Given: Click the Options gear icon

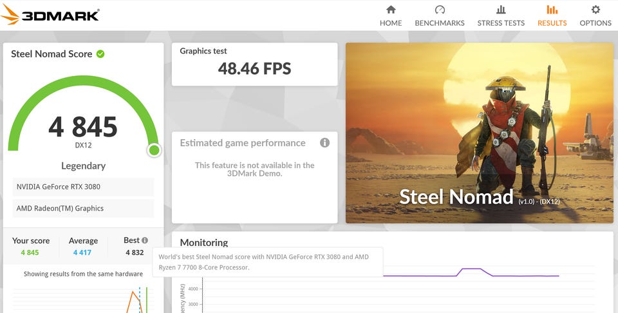Looking at the screenshot, I should pos(595,10).
